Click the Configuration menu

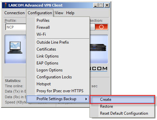(x=40, y=13)
